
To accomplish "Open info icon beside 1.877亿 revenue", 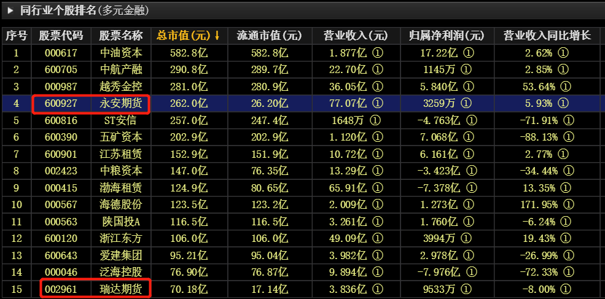I will (378, 53).
